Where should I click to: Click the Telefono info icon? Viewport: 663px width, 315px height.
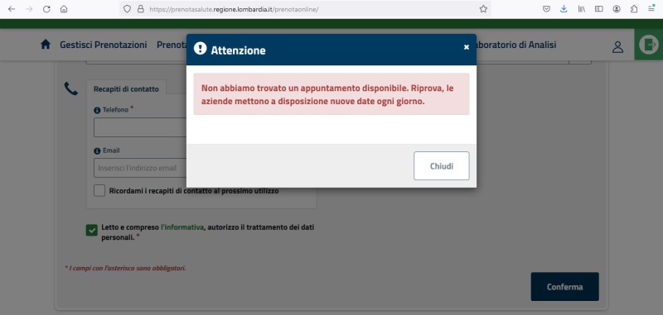click(97, 110)
